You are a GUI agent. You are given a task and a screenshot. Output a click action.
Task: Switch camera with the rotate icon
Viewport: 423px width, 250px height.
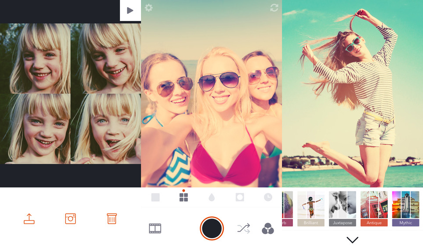[274, 8]
